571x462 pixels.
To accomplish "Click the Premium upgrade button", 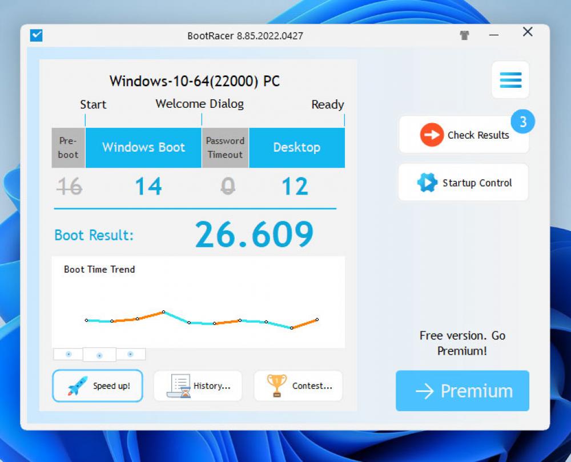I will coord(463,391).
